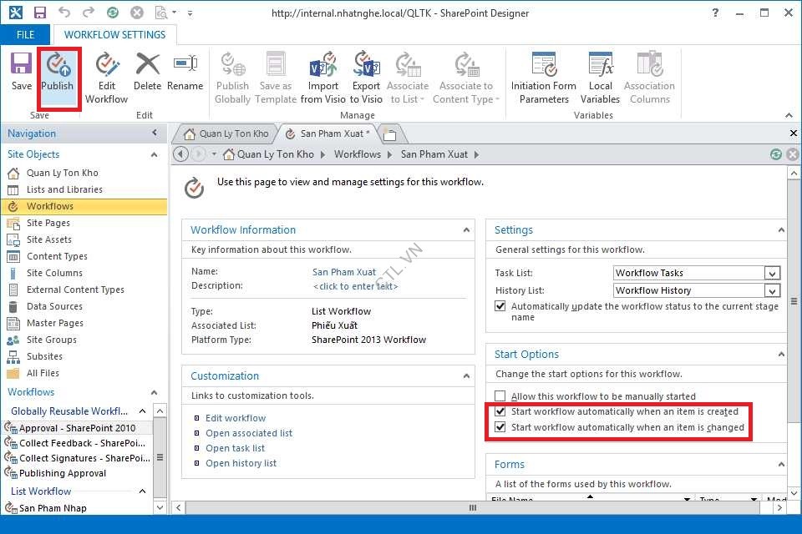Screen dimensions: 802x534
Task: Open Initiation Form Parameters
Action: (544, 67)
